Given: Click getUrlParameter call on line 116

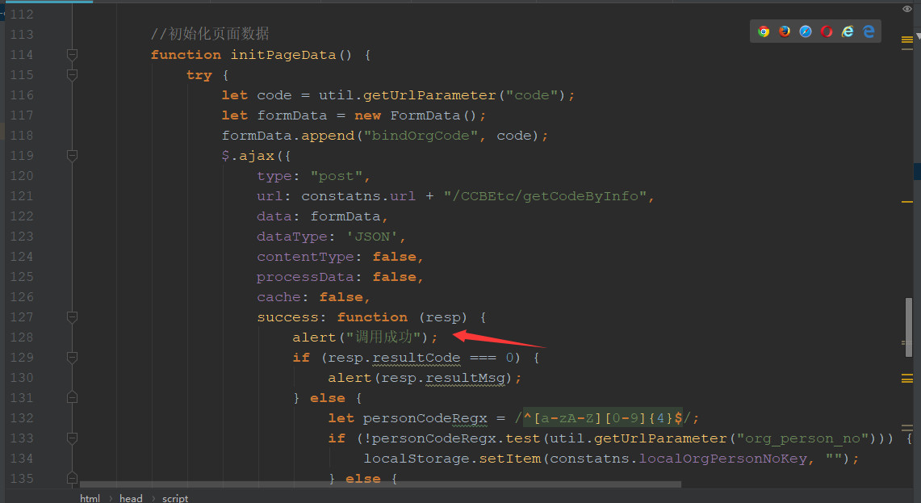Looking at the screenshot, I should coord(429,95).
